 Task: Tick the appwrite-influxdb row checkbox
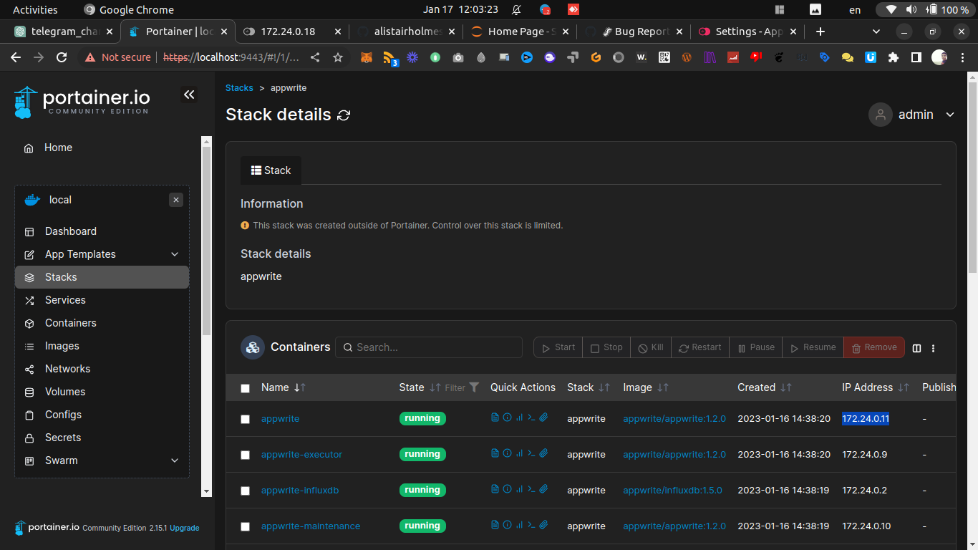click(x=246, y=490)
